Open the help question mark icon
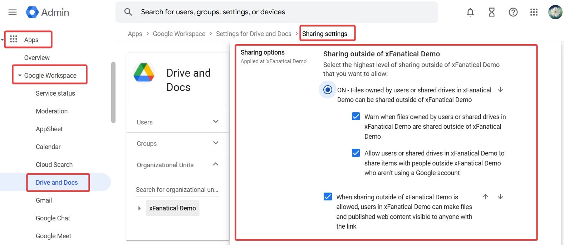The width and height of the screenshot is (564, 245). (x=513, y=12)
